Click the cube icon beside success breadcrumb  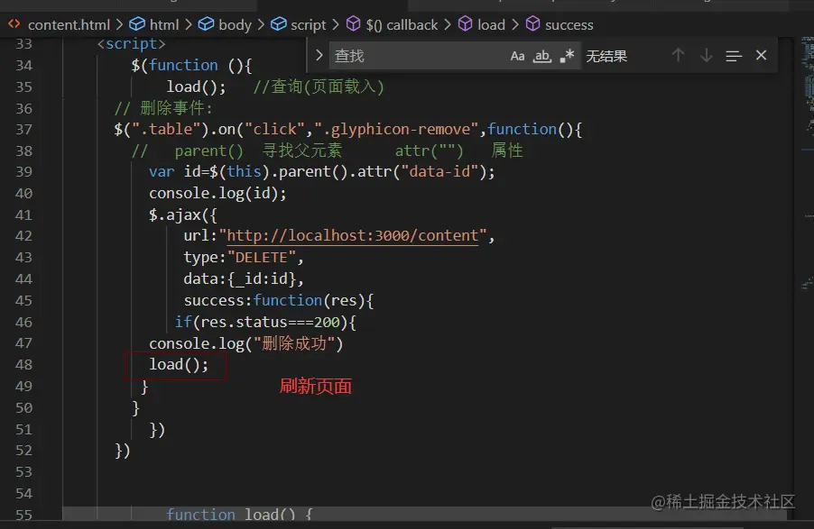[x=533, y=23]
